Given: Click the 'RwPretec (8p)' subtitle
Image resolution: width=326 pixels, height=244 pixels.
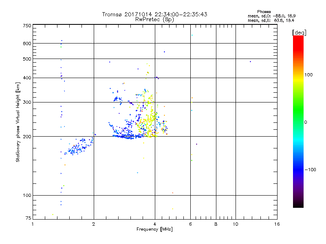Looking at the screenshot, I should (x=154, y=20).
